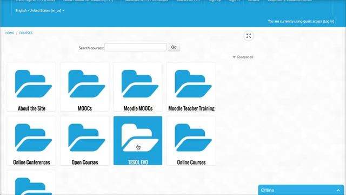Open the English - United States language dropdown

click(40, 10)
